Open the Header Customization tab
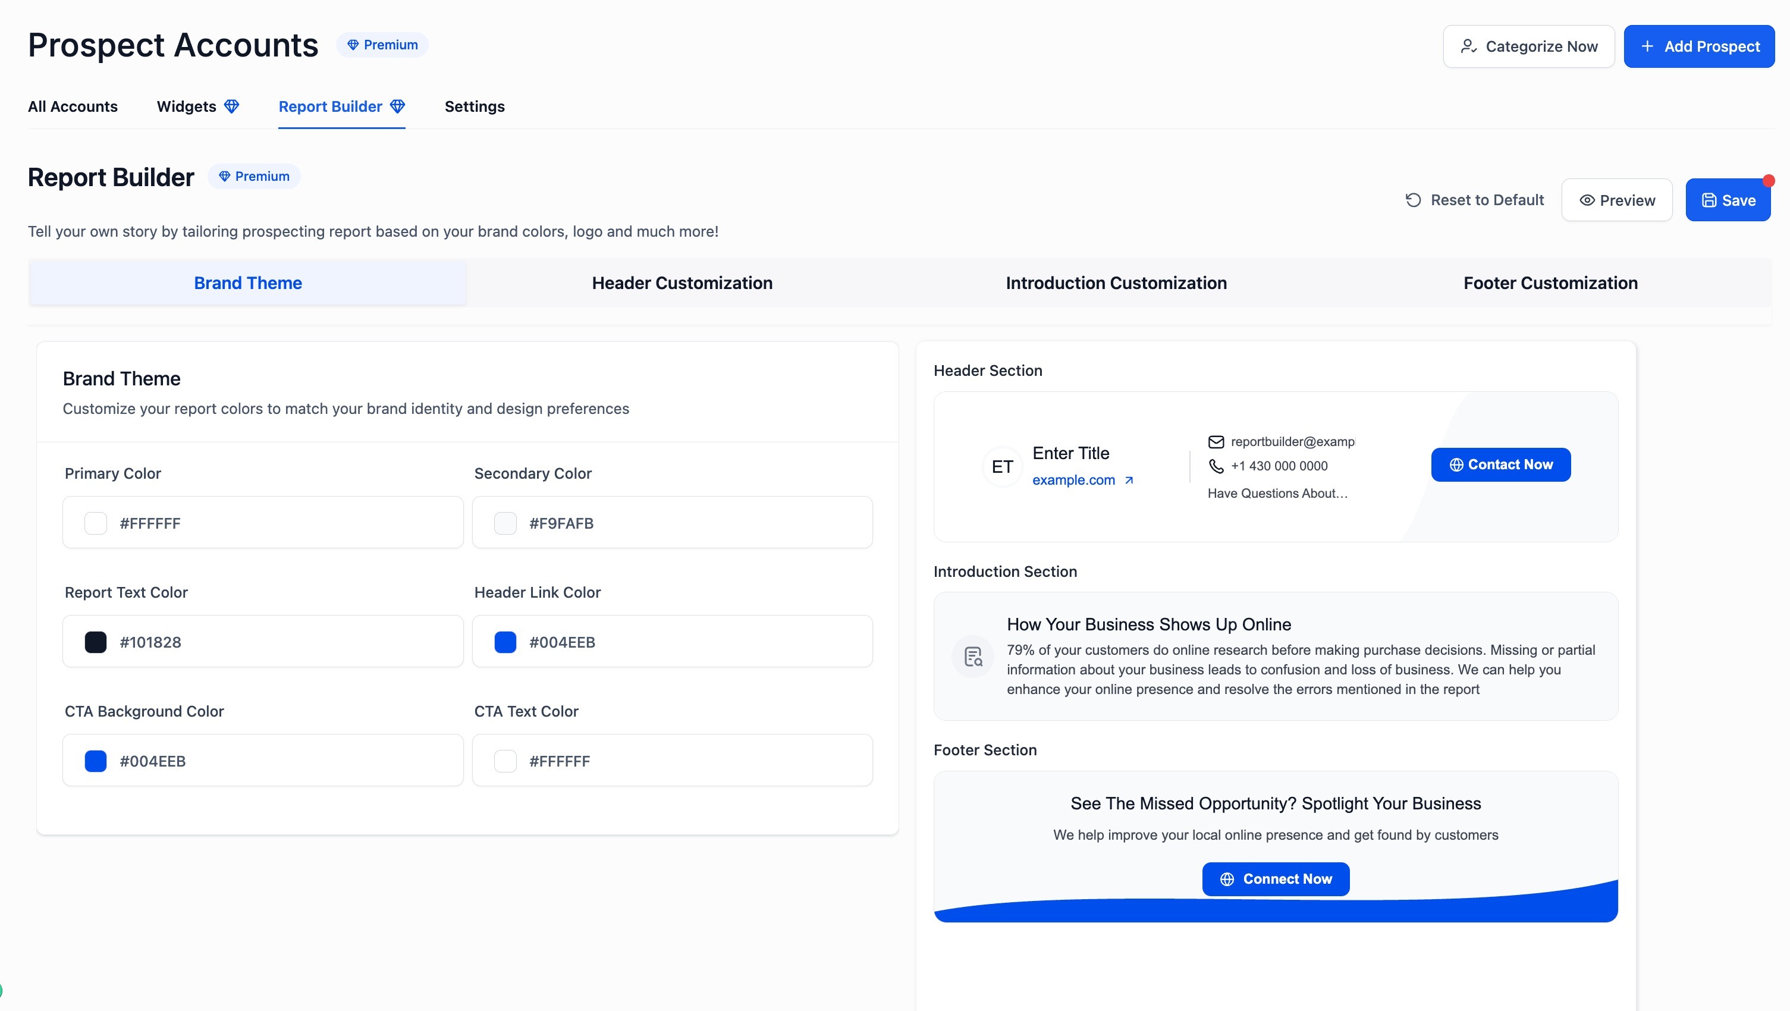The width and height of the screenshot is (1790, 1011). click(x=682, y=283)
